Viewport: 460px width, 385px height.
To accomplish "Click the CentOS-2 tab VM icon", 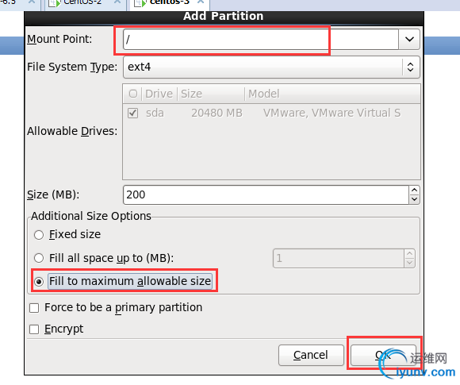I will [55, 3].
